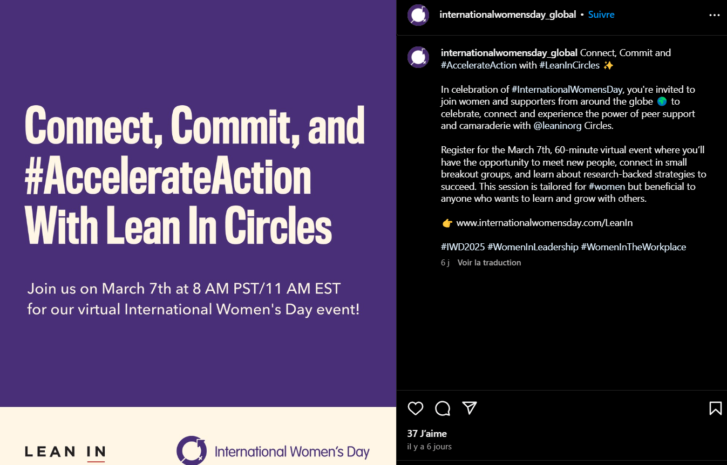The image size is (727, 465).
Task: Open the three-dot more options menu
Action: tap(714, 15)
